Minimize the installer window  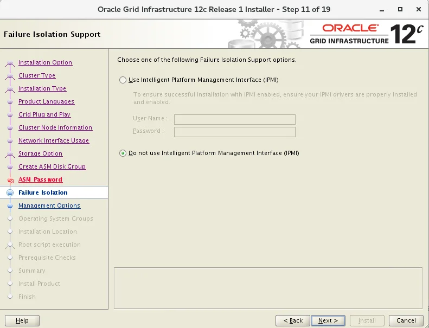(382, 10)
